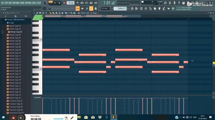Click the main pitch knob
Screen dimensions: 215x120
pyautogui.click(x=45, y=8)
